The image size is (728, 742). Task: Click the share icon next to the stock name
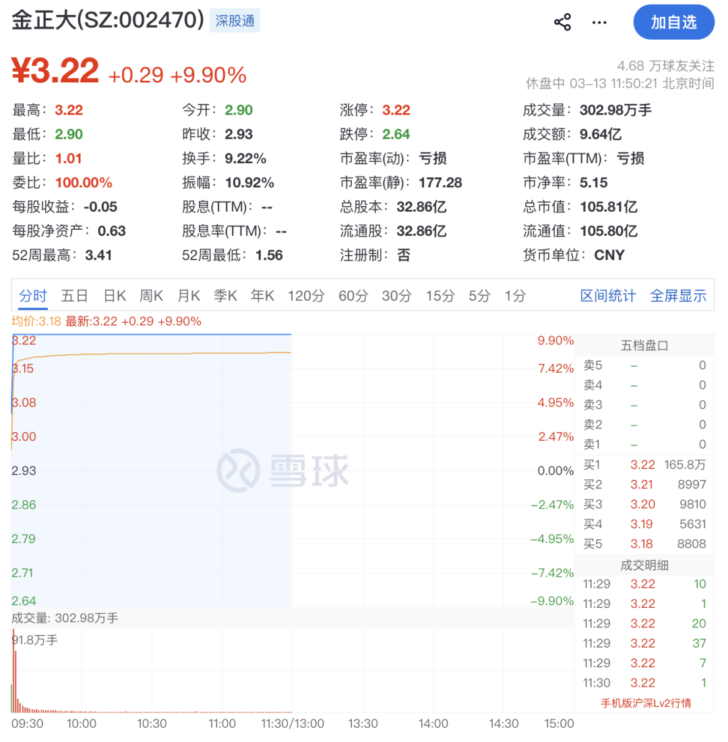pos(562,22)
